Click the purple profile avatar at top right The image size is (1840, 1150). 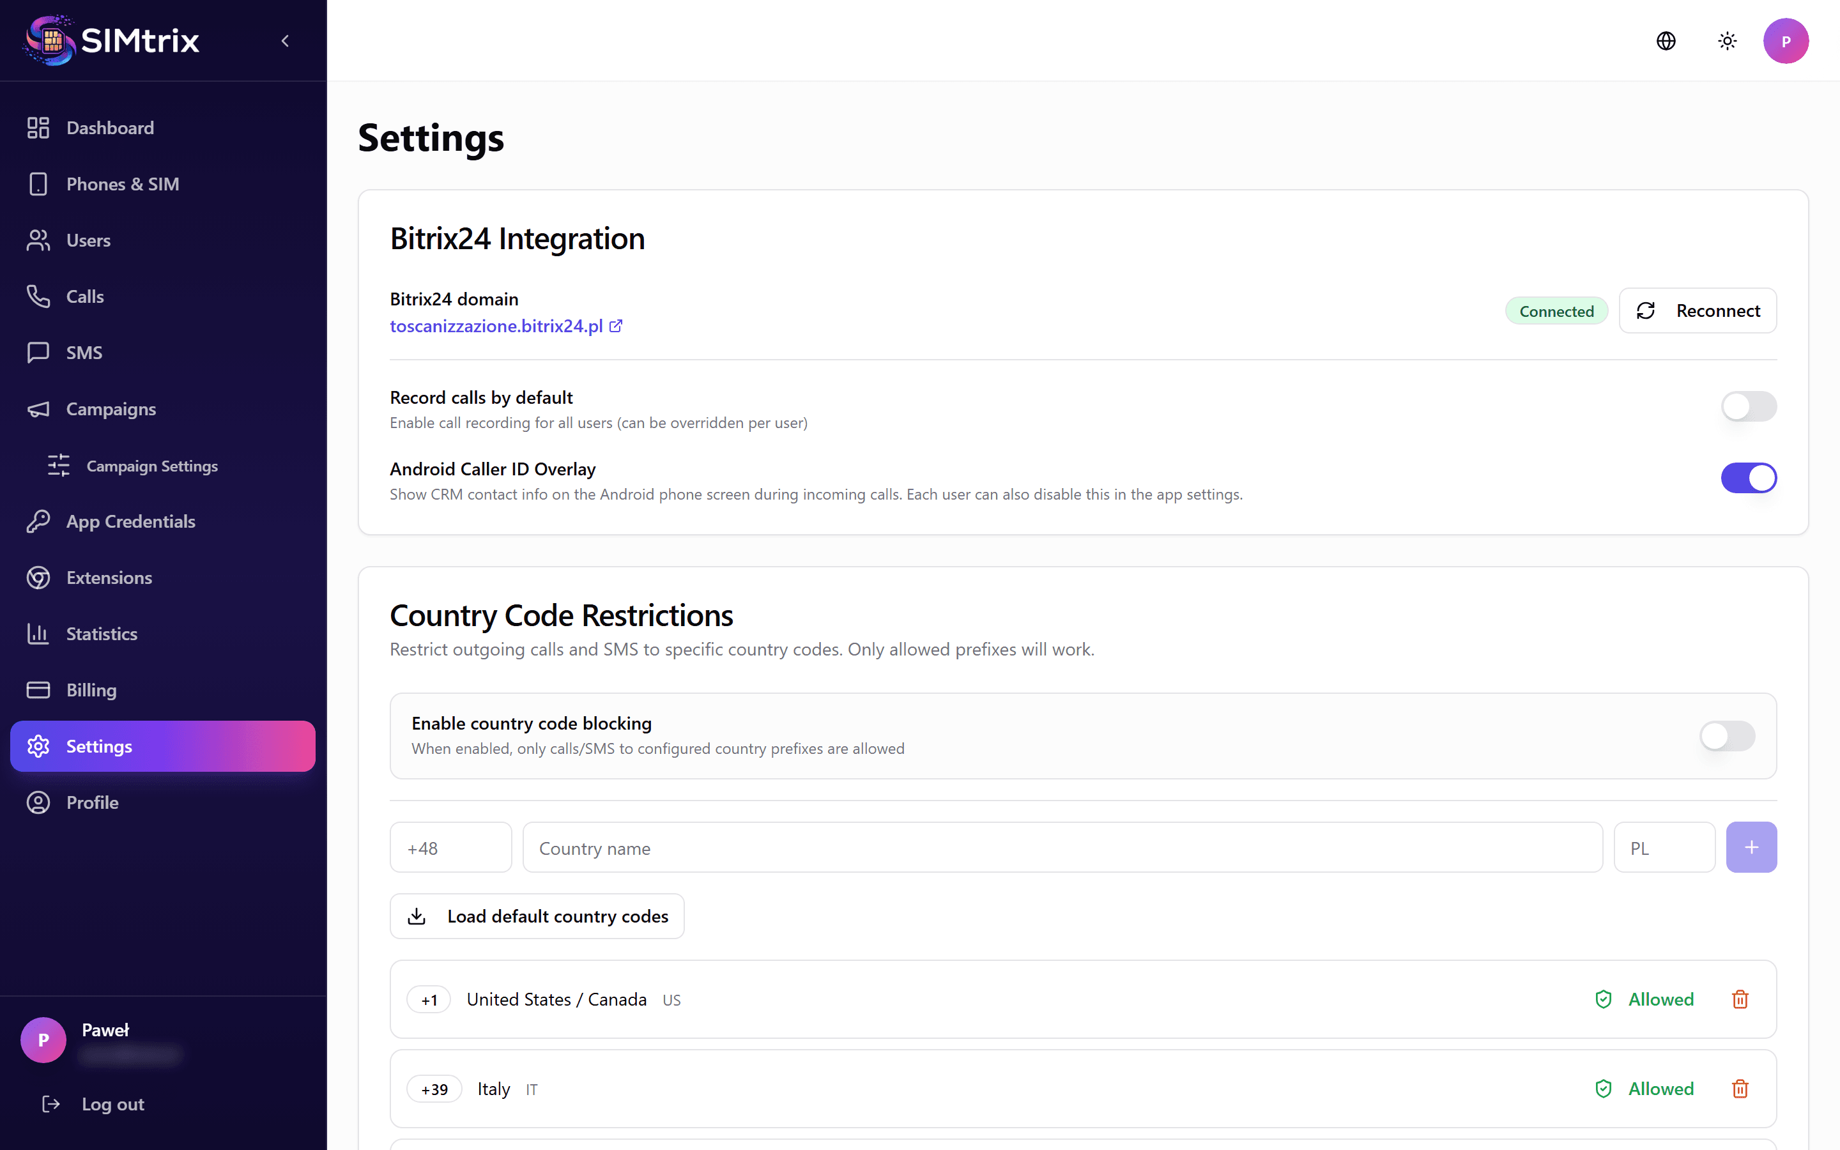click(x=1785, y=41)
